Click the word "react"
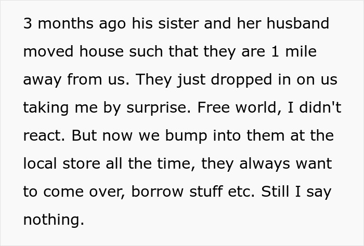The width and height of the screenshot is (364, 246). pyautogui.click(x=43, y=135)
